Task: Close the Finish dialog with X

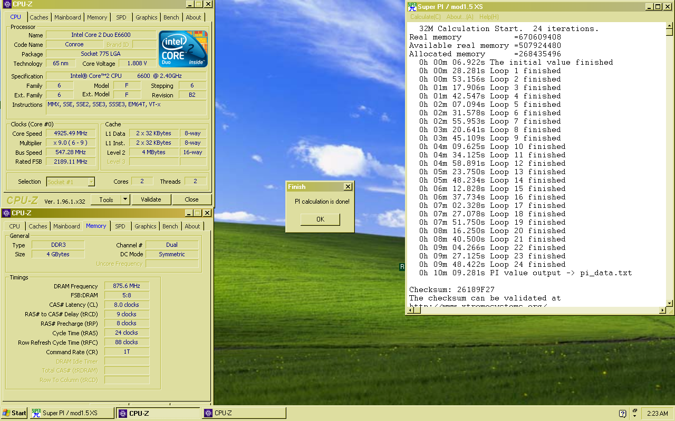Action: click(x=348, y=187)
